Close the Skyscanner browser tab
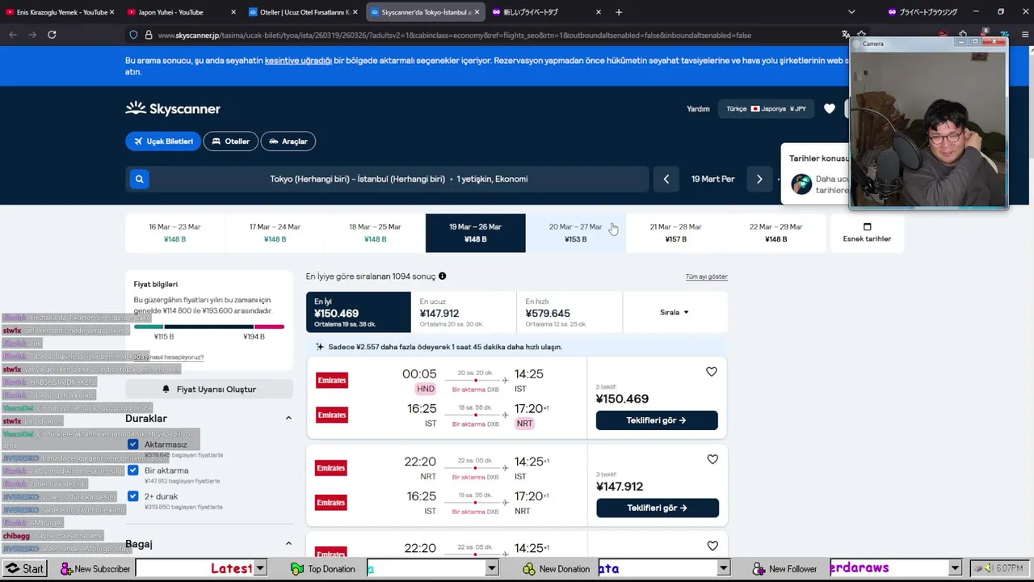 (477, 12)
